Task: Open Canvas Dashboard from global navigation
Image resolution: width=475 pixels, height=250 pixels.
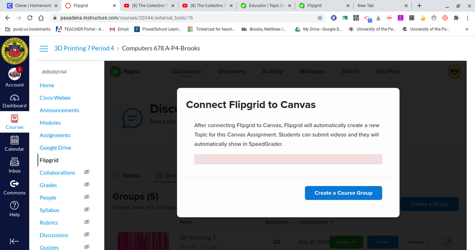Action: [x=14, y=101]
